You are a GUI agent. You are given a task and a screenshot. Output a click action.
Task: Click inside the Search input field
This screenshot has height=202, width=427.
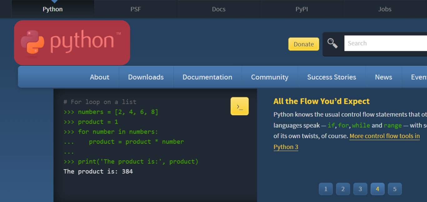click(384, 43)
